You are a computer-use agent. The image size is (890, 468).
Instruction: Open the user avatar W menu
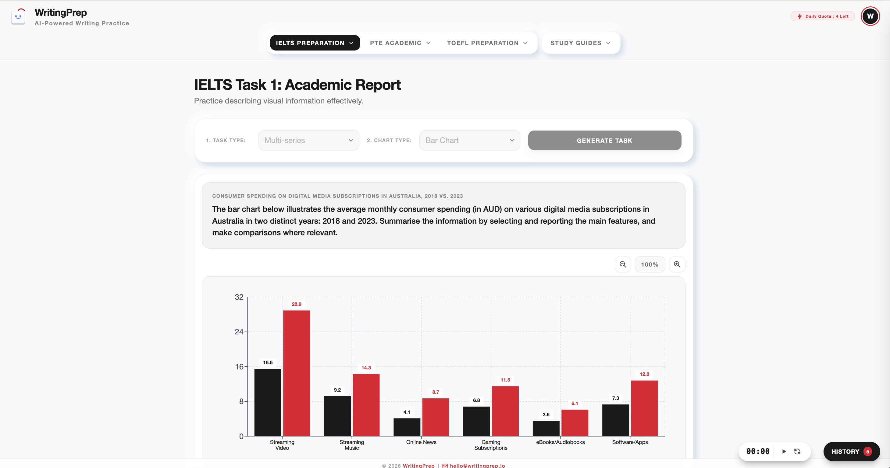click(x=870, y=16)
